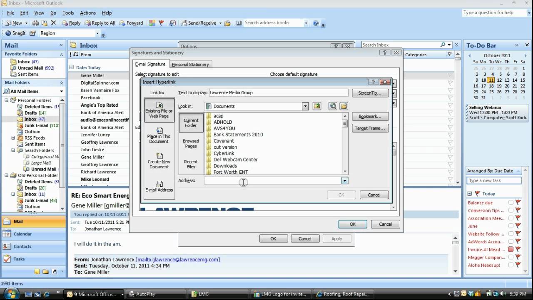
Task: Click the flag icon for Balance due task
Action: [518, 202]
